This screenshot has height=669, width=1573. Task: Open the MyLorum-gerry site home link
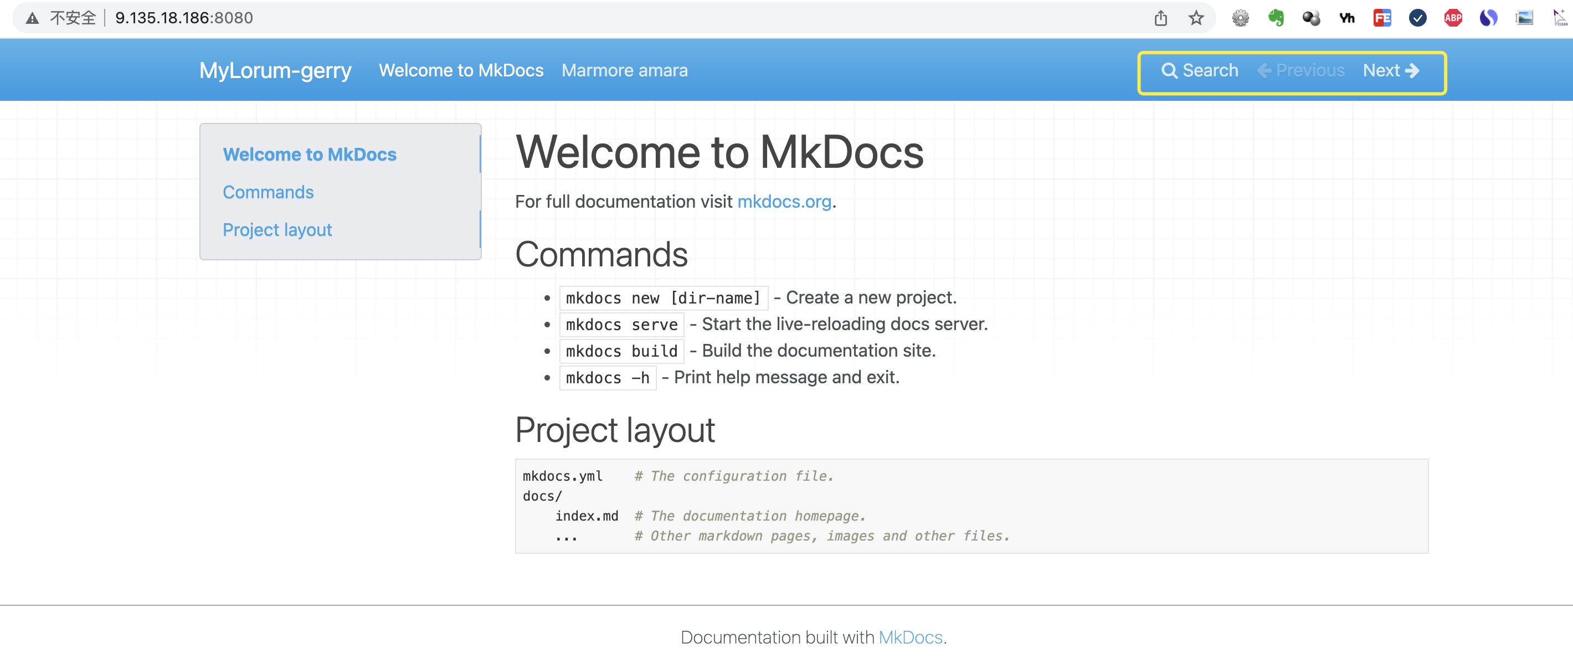(275, 71)
